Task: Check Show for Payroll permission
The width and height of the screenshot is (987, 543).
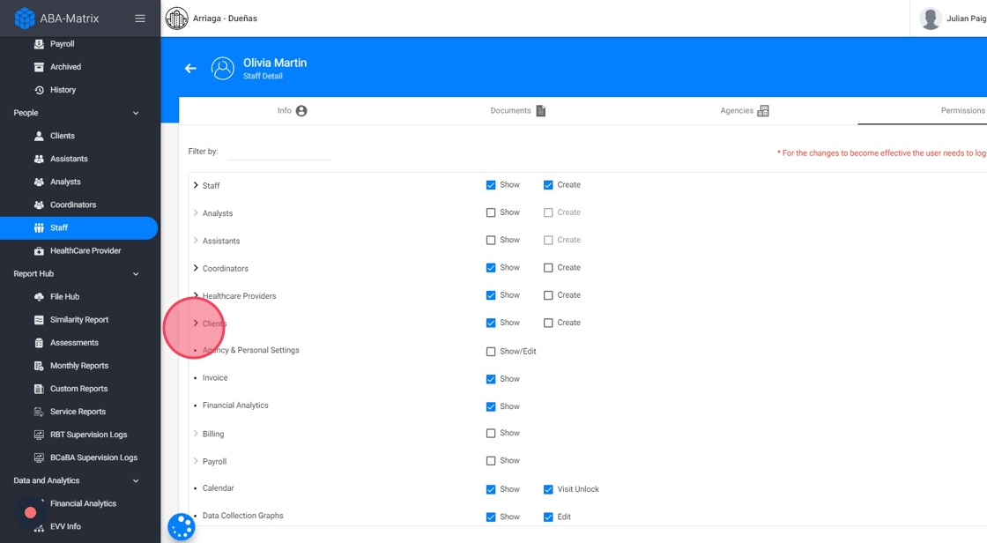Action: pyautogui.click(x=491, y=461)
